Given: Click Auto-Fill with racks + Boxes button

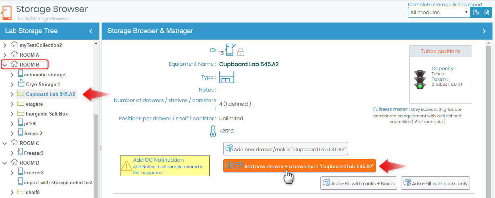Looking at the screenshot, I should (x=359, y=183).
